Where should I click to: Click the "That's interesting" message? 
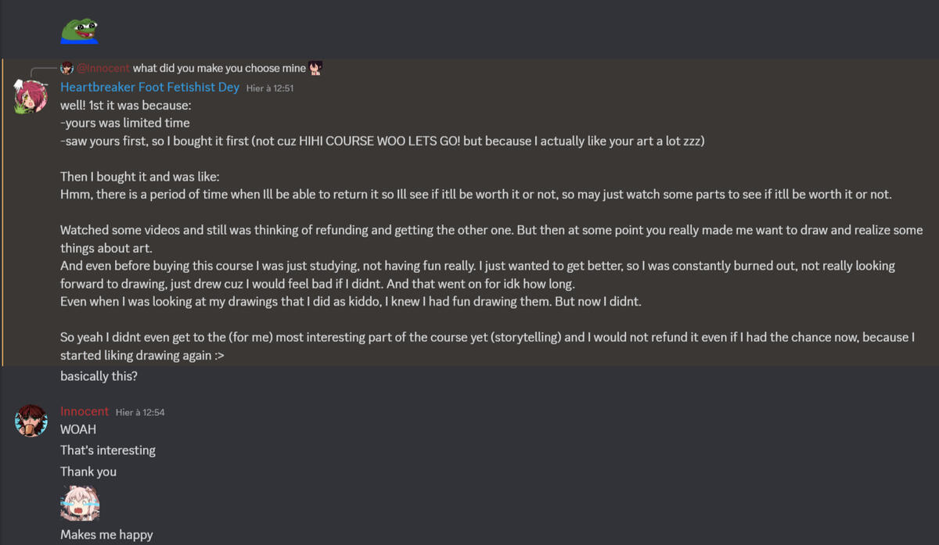[108, 450]
